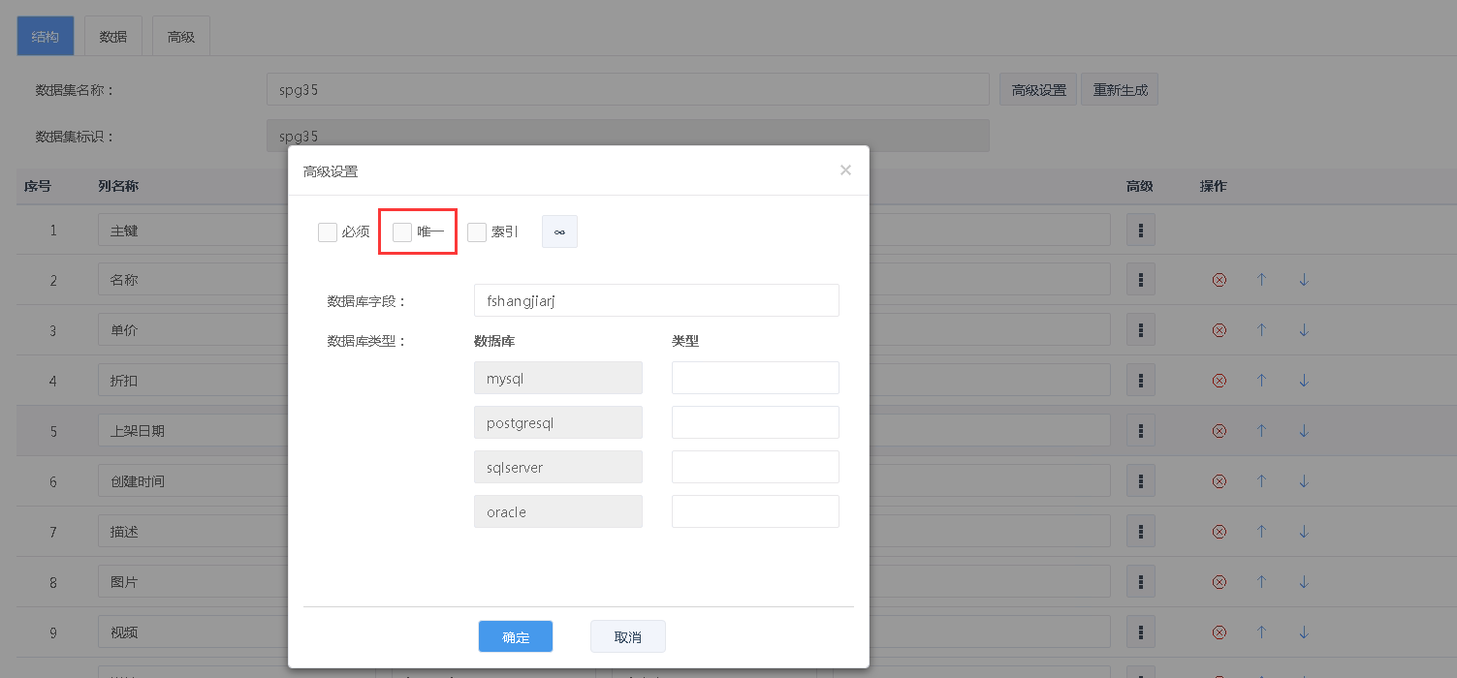Click the 操作 column header

[1214, 186]
